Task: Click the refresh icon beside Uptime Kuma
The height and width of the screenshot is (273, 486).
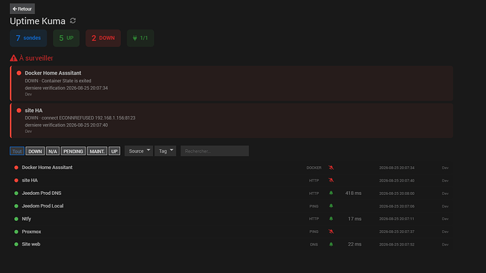Action: (x=73, y=20)
